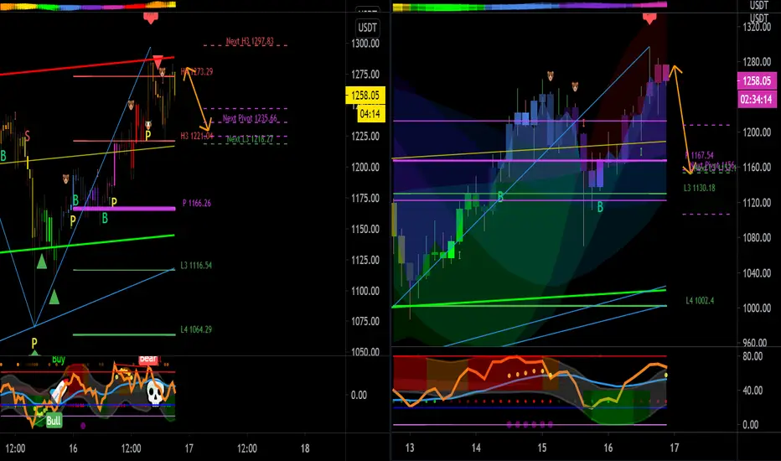Viewport: 781px width, 461px height.
Task: Click the red marker atop the right chart
Action: click(x=649, y=18)
